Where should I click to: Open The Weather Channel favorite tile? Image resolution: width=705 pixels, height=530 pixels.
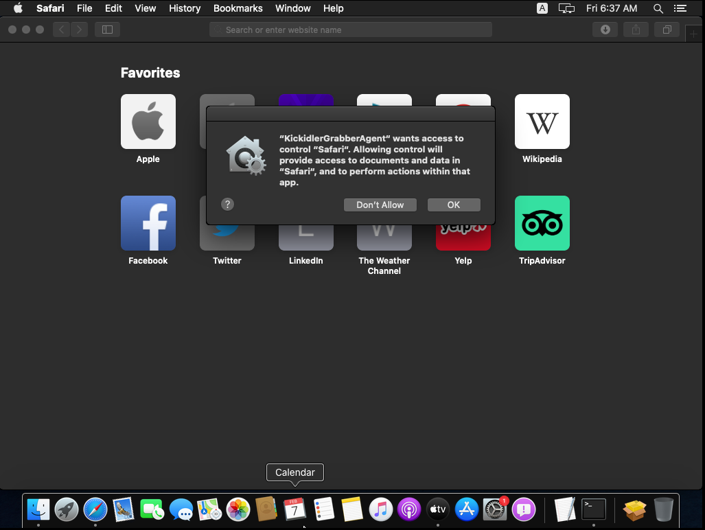coord(384,238)
